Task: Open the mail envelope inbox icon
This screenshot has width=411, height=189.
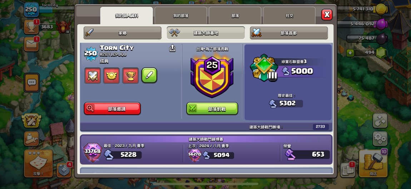Action: (31, 44)
